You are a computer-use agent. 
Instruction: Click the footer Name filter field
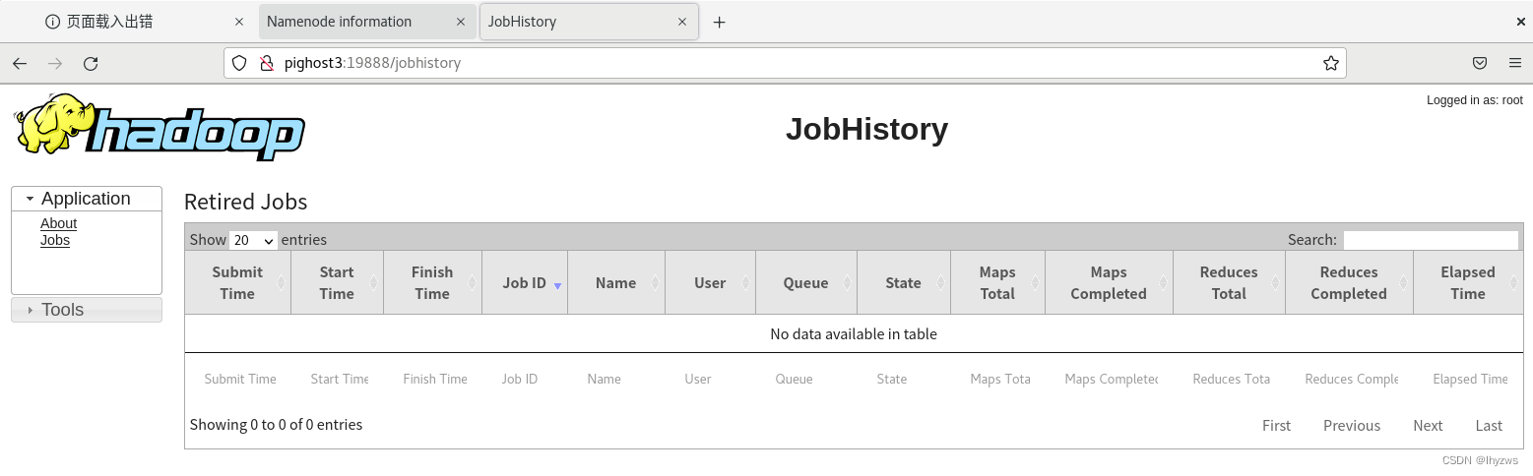(x=619, y=379)
